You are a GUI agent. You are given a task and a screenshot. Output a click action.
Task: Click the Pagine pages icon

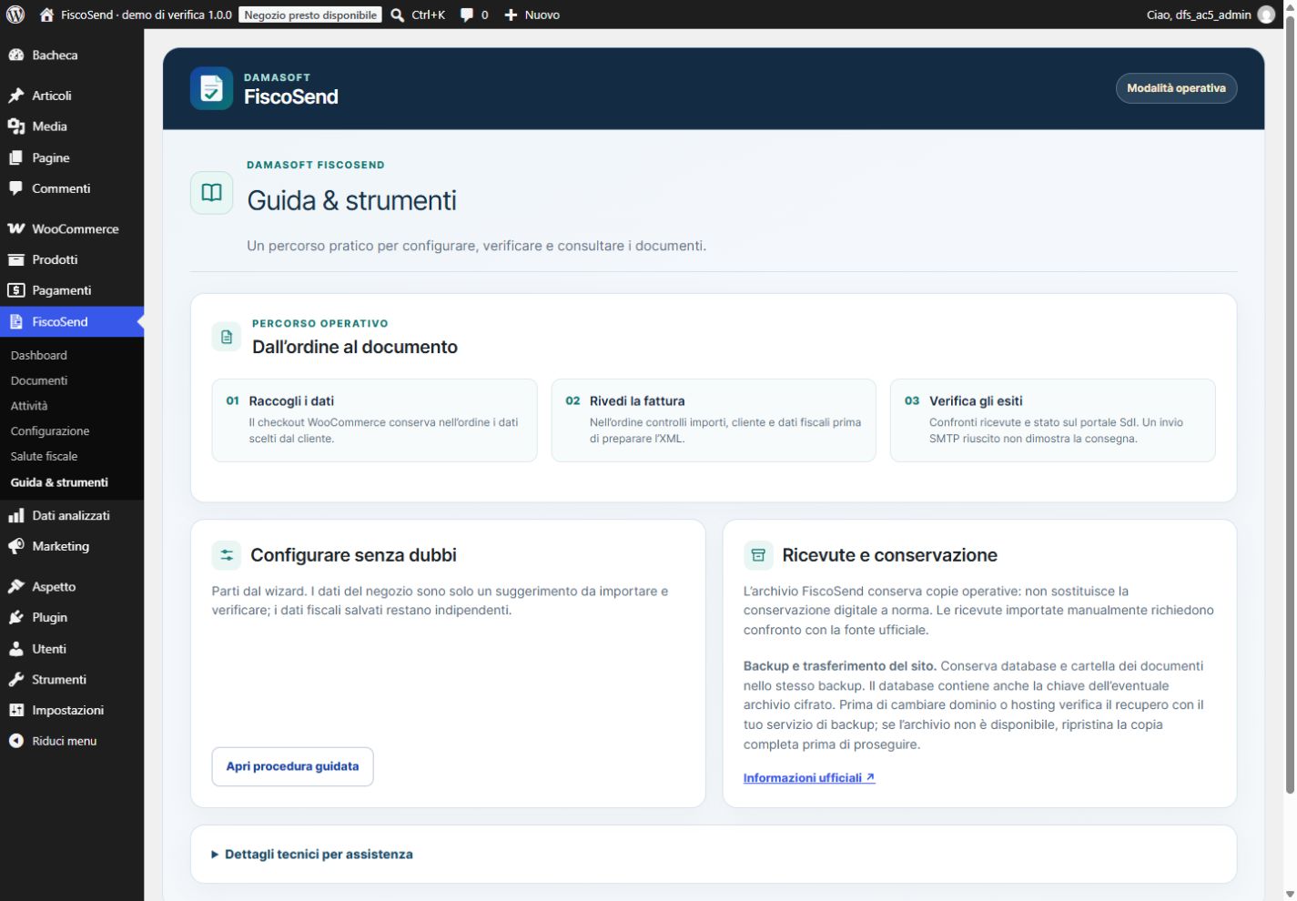tap(16, 157)
